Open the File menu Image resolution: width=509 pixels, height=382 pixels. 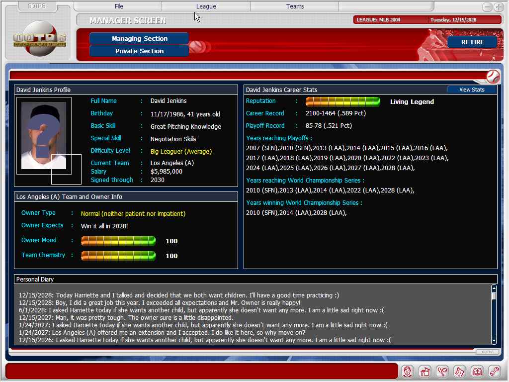[119, 6]
